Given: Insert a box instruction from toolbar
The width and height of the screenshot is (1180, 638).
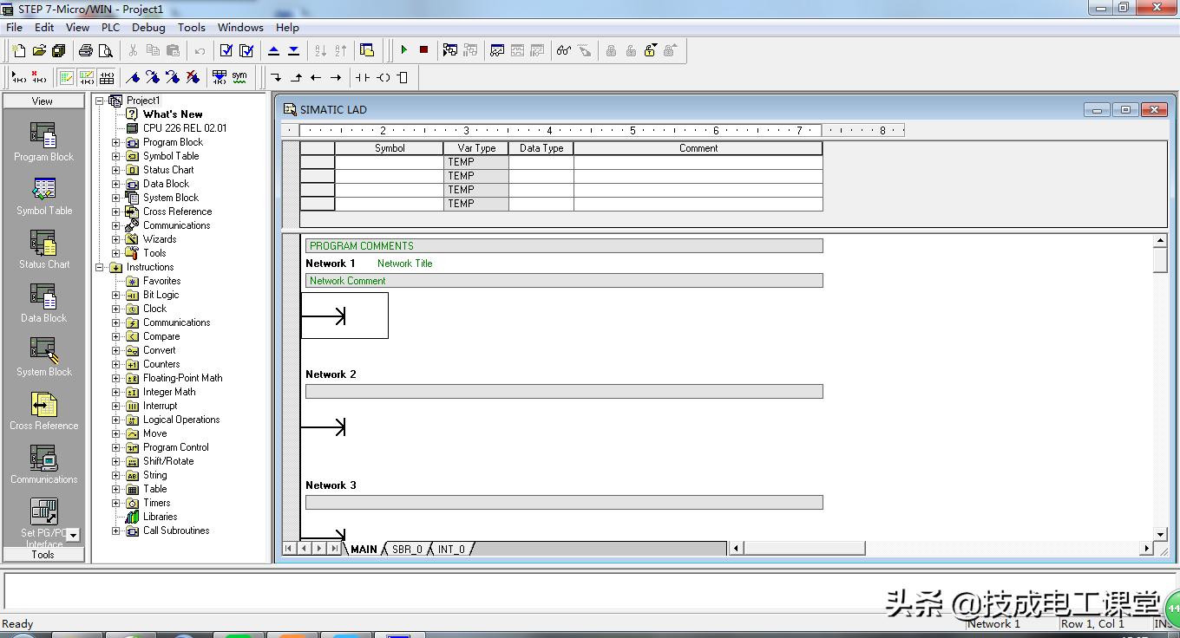Looking at the screenshot, I should 403,77.
